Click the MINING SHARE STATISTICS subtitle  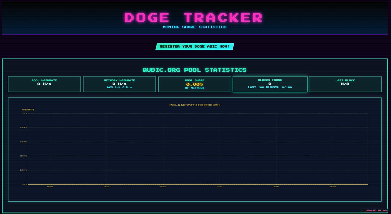pyautogui.click(x=195, y=27)
